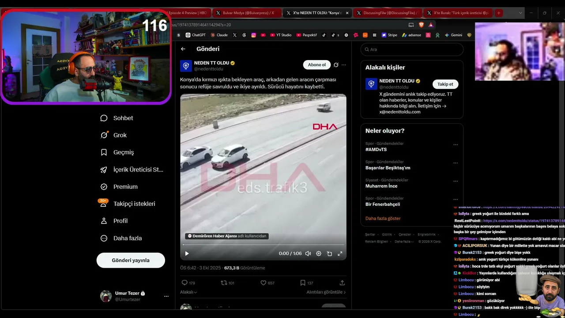Viewport: 565px width, 318px height.
Task: Show more trends via Daha fazla göster
Action: coord(383,219)
